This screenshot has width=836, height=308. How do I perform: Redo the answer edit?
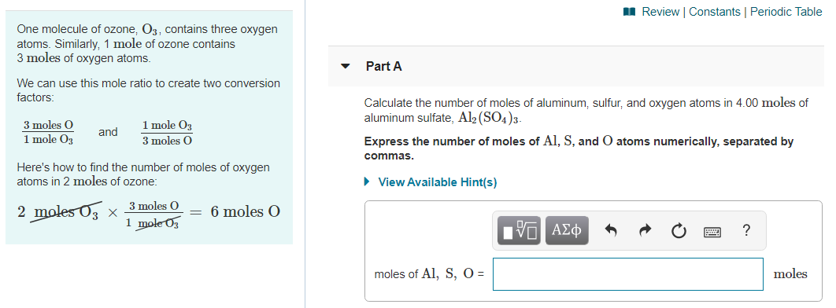pos(645,230)
